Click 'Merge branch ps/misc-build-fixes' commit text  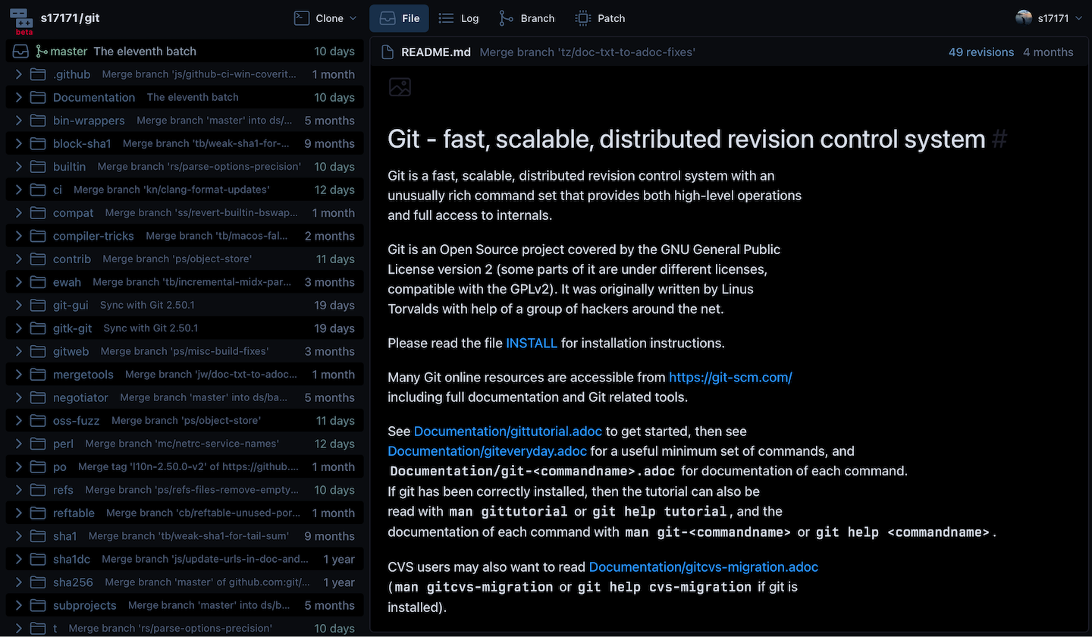(x=184, y=351)
